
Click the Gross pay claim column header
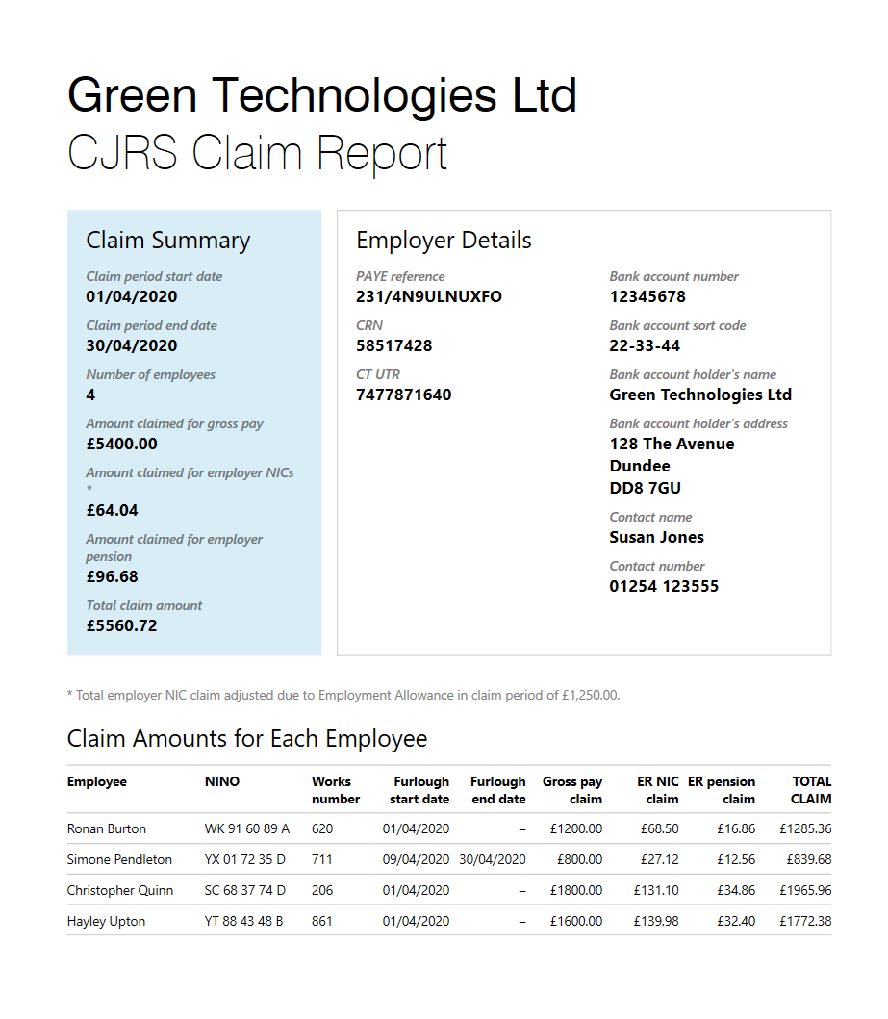click(572, 790)
